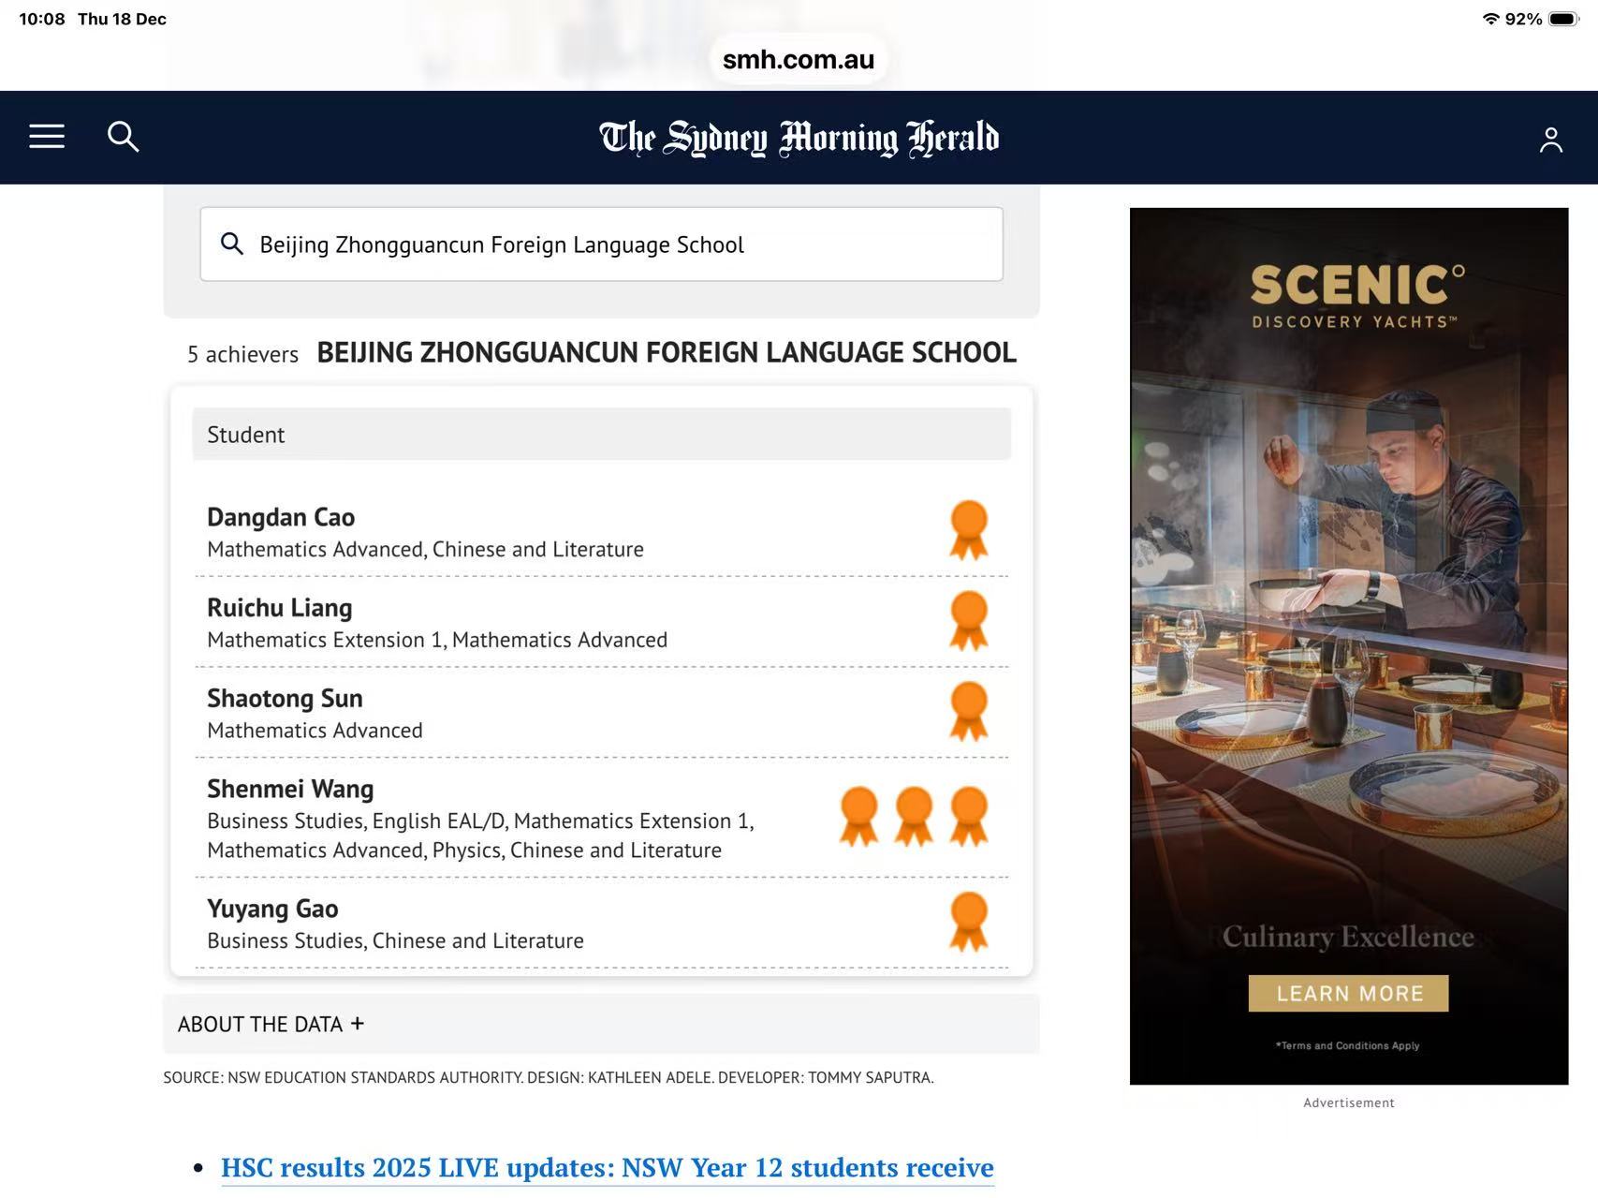Click Yuyang Gao's orange award ribbon

click(x=968, y=922)
